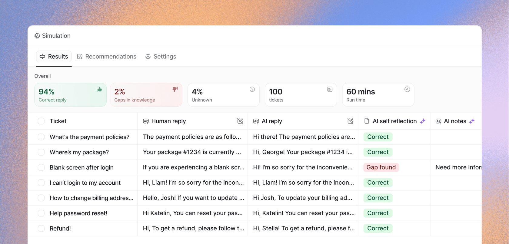Click the clock icon on Run time card
This screenshot has width=509, height=244.
point(407,89)
